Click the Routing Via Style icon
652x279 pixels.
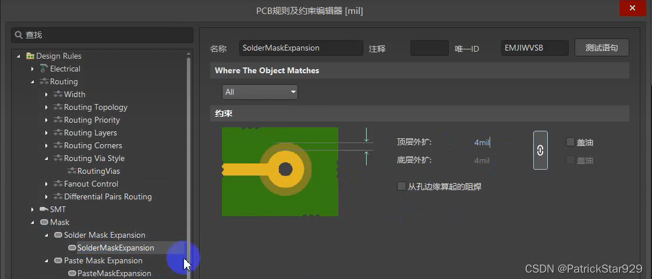58,158
